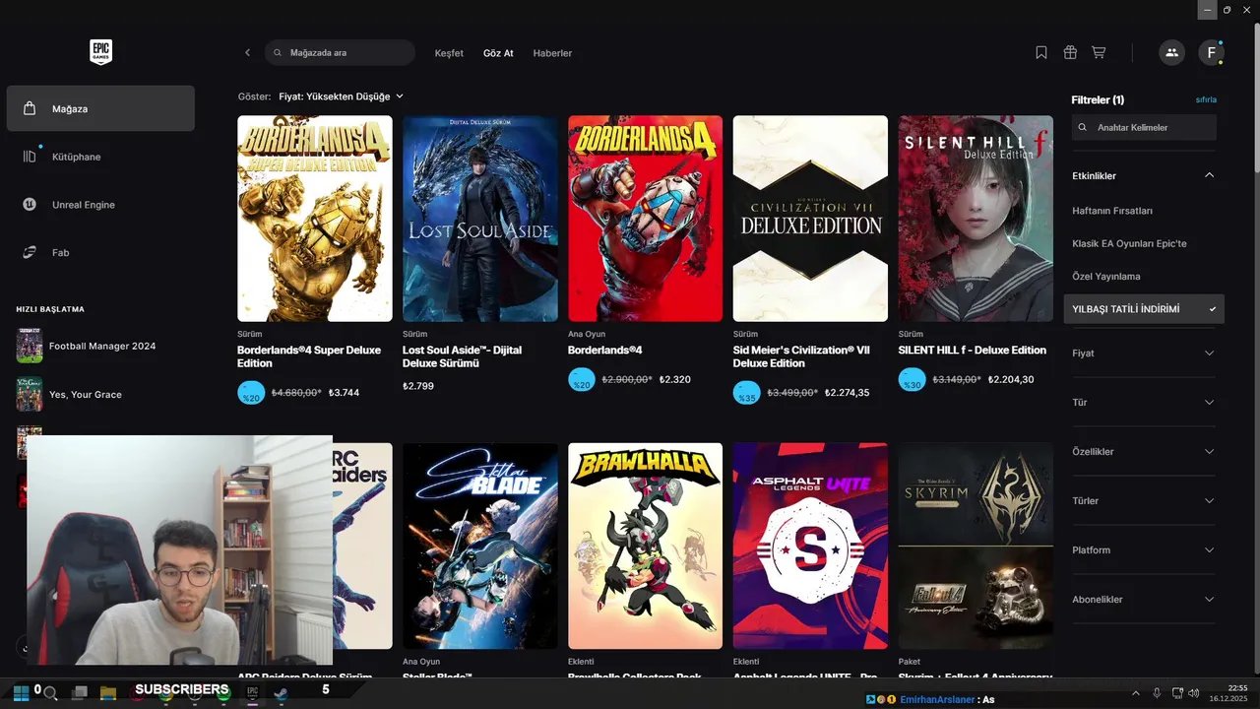Open the Fiyat: Yüksekten Düşüğe sort dropdown

click(341, 97)
